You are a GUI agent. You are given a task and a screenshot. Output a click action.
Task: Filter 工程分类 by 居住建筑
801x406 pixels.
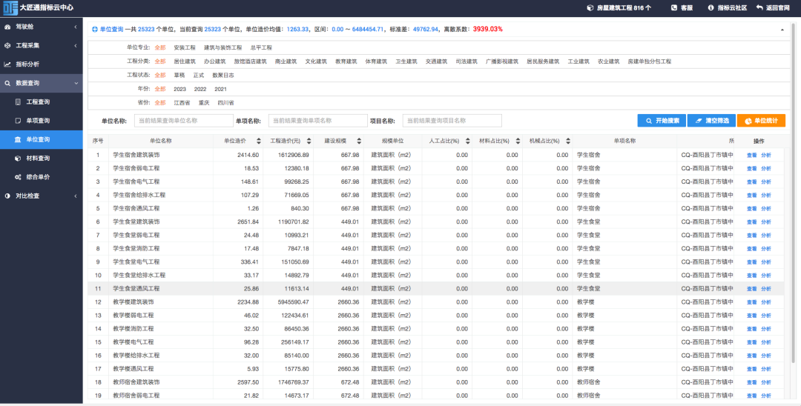point(185,61)
